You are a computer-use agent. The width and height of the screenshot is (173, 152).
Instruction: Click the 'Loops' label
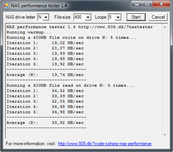coord(101,17)
